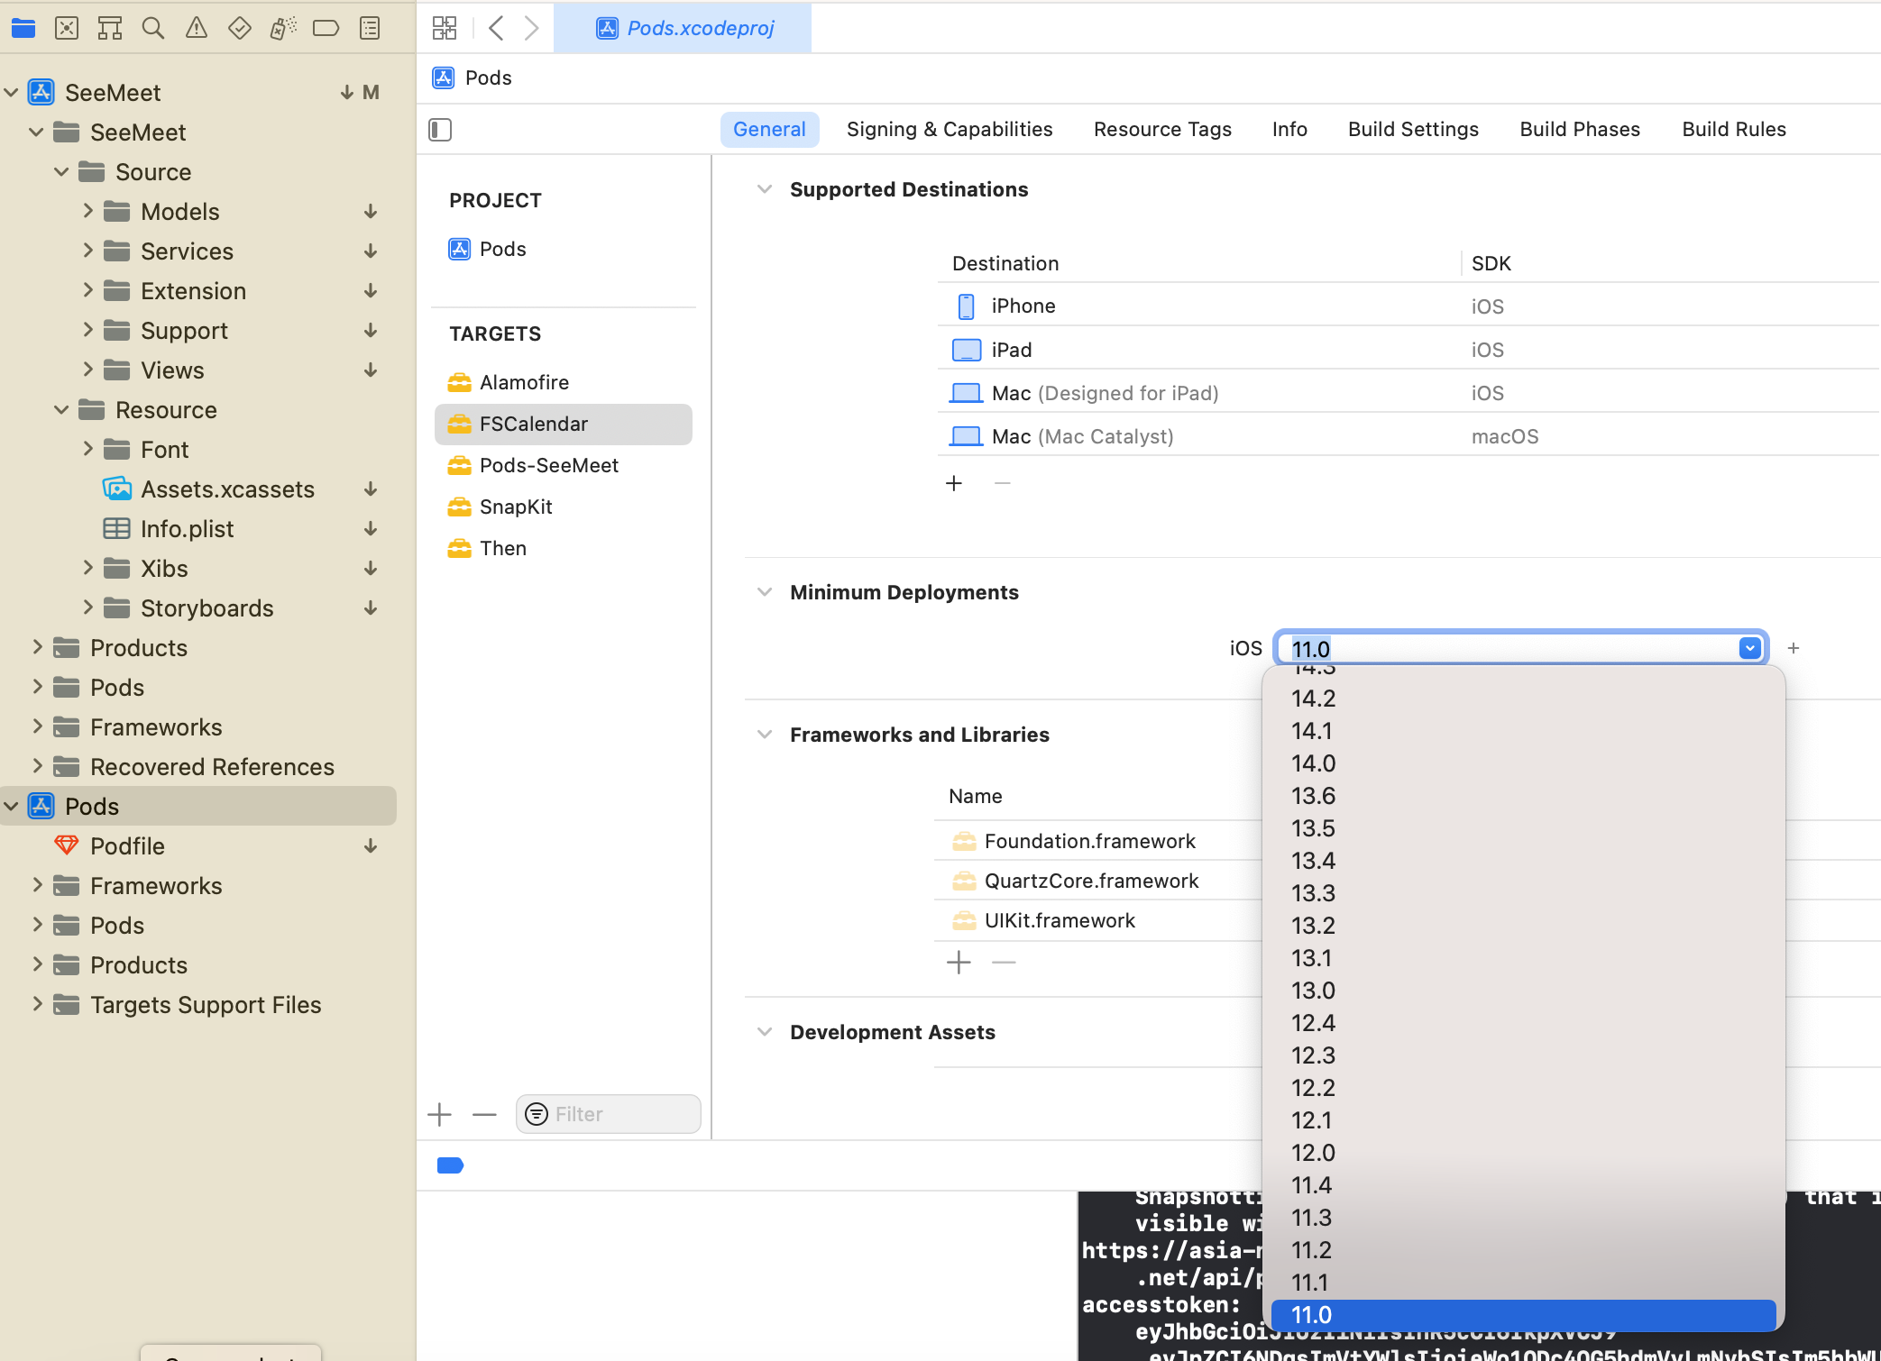Go back with the left chevron arrow
The image size is (1881, 1361).
495,28
